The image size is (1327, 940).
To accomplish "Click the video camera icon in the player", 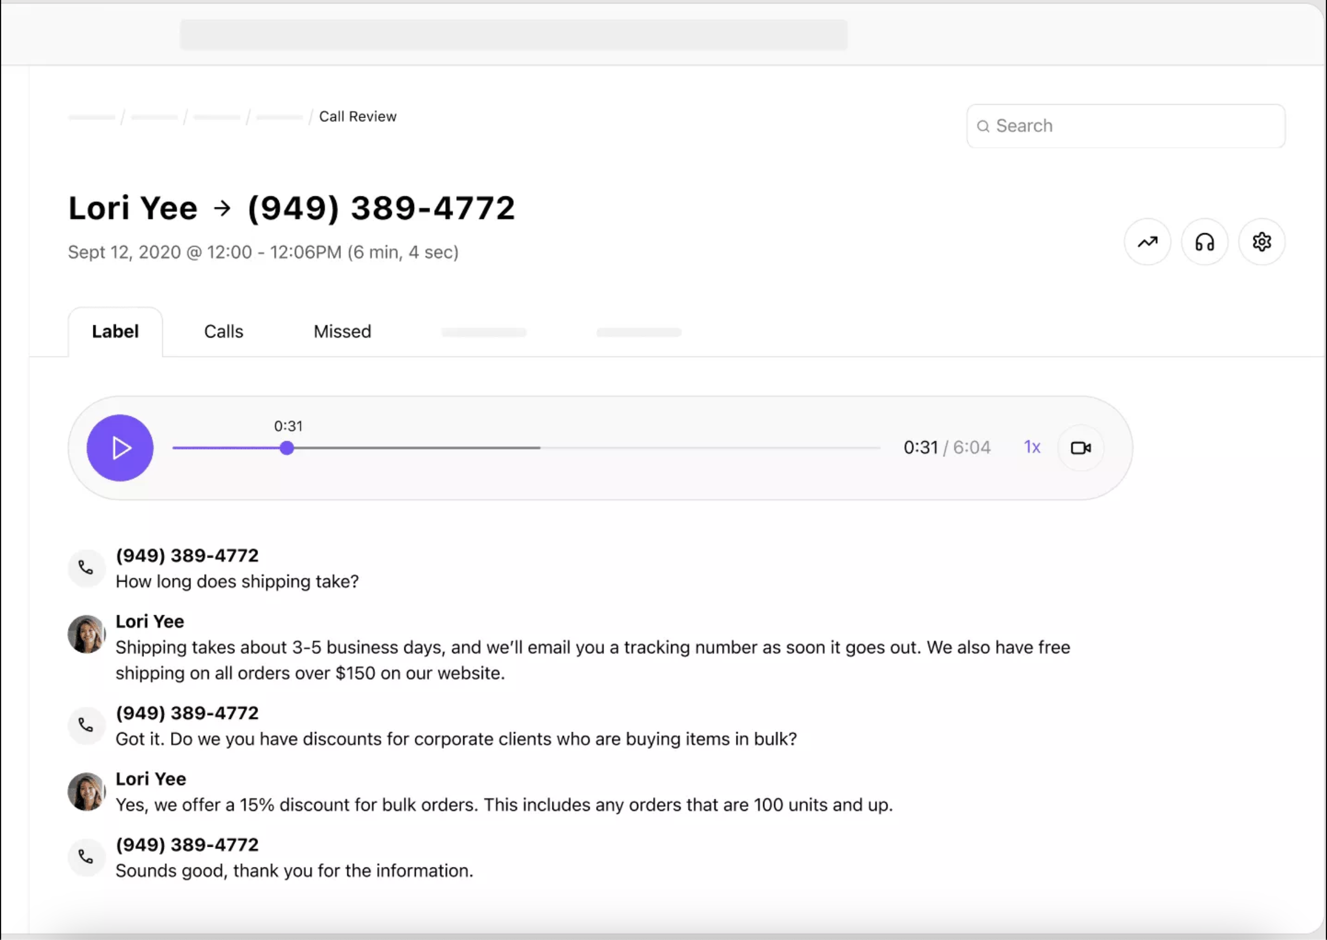I will tap(1080, 448).
